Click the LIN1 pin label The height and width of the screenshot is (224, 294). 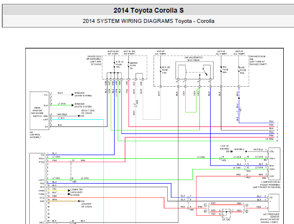coord(46,119)
